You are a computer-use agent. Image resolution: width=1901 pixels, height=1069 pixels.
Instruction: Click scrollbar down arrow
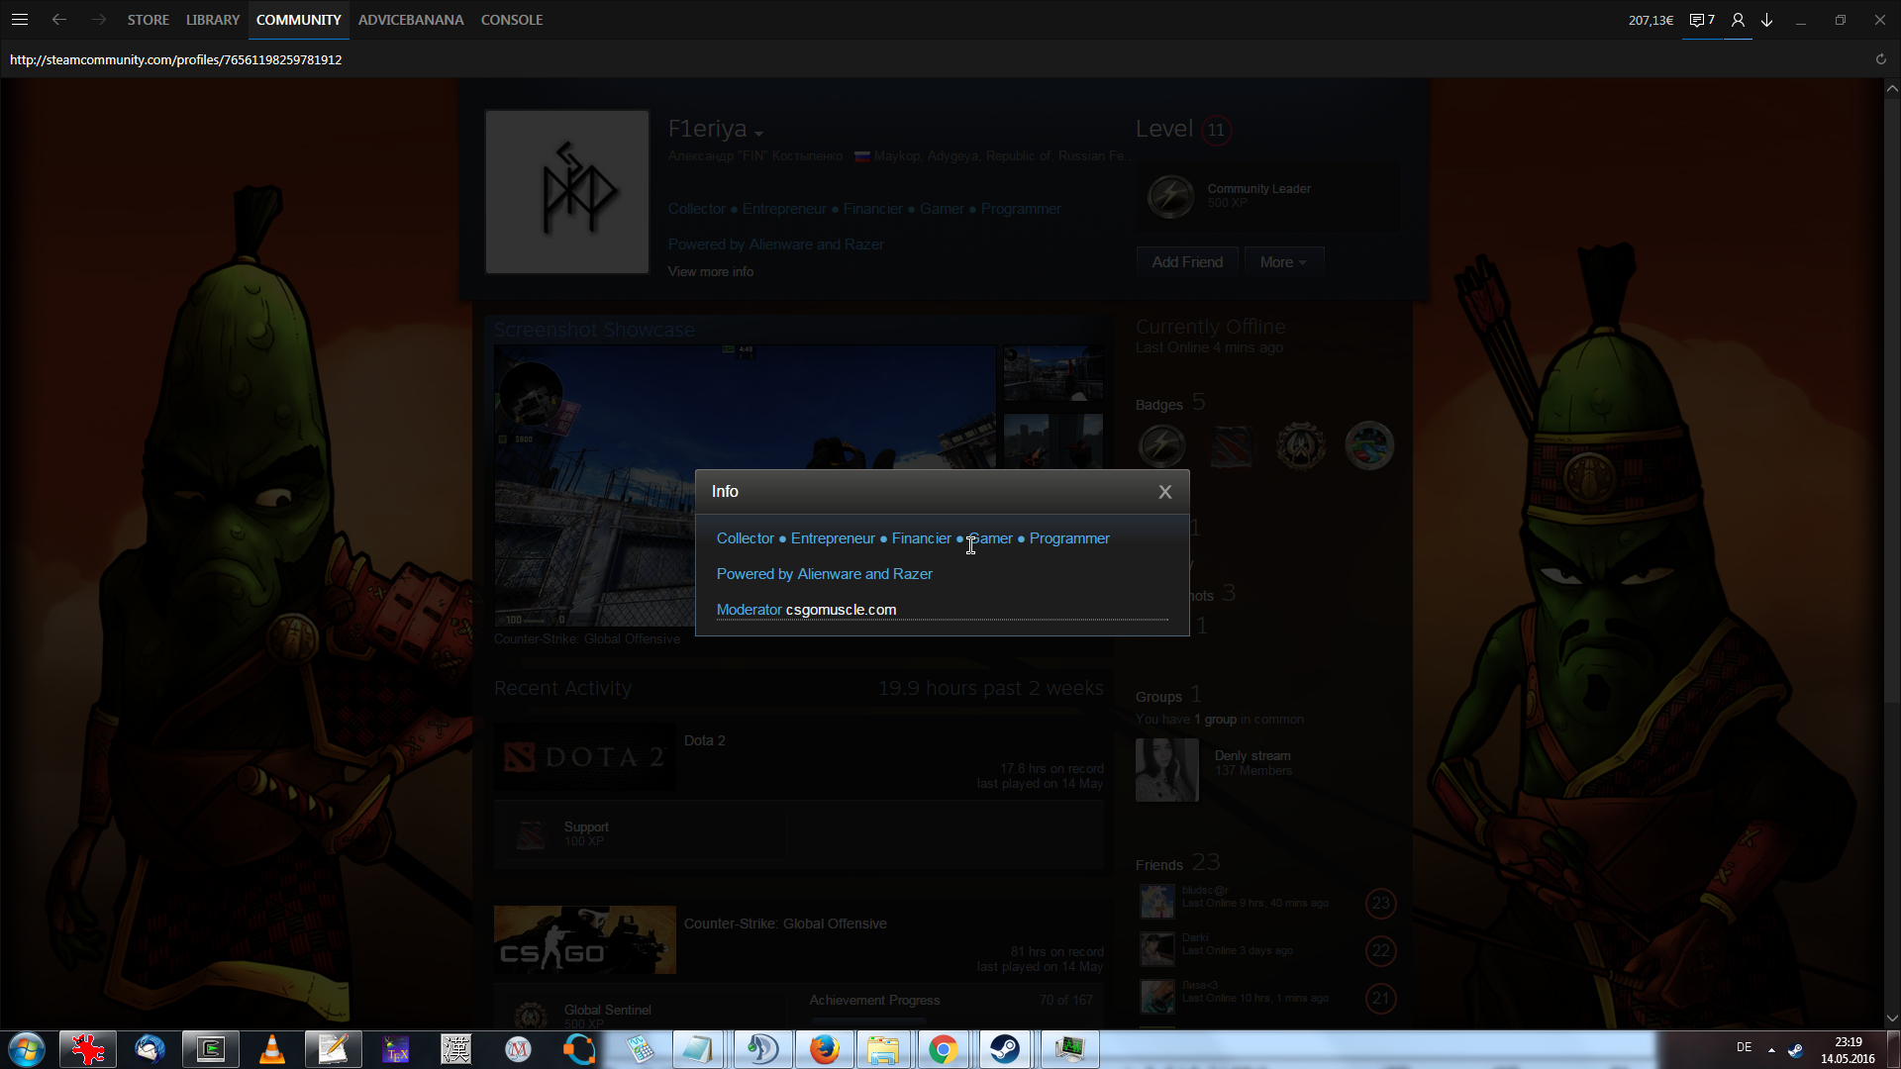pyautogui.click(x=1892, y=1018)
